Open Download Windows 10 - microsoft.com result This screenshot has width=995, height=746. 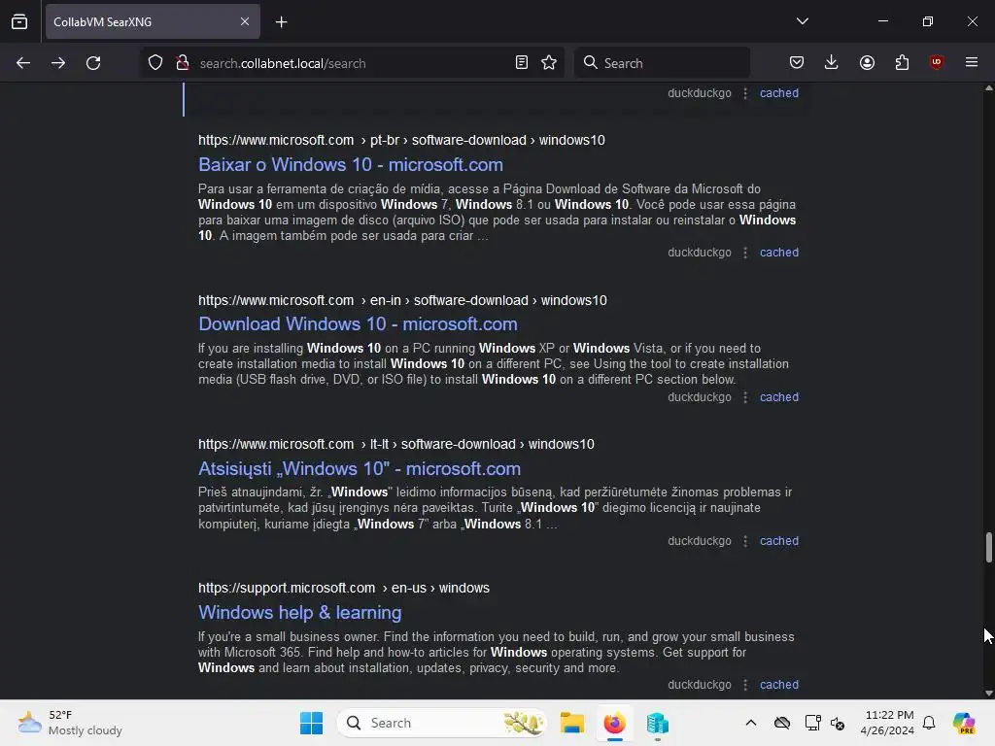[358, 324]
